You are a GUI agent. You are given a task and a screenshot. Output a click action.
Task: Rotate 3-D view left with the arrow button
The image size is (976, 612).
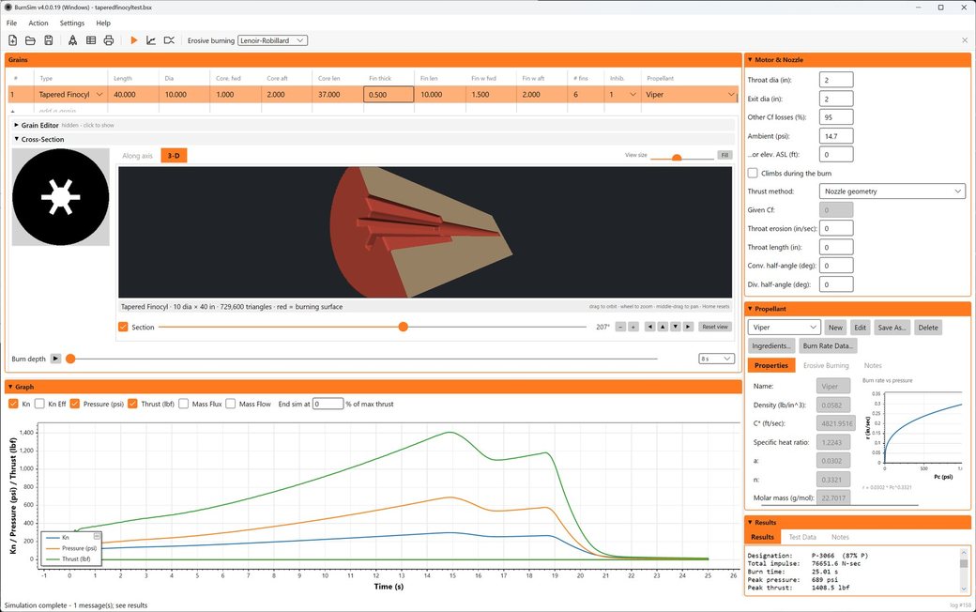point(649,327)
